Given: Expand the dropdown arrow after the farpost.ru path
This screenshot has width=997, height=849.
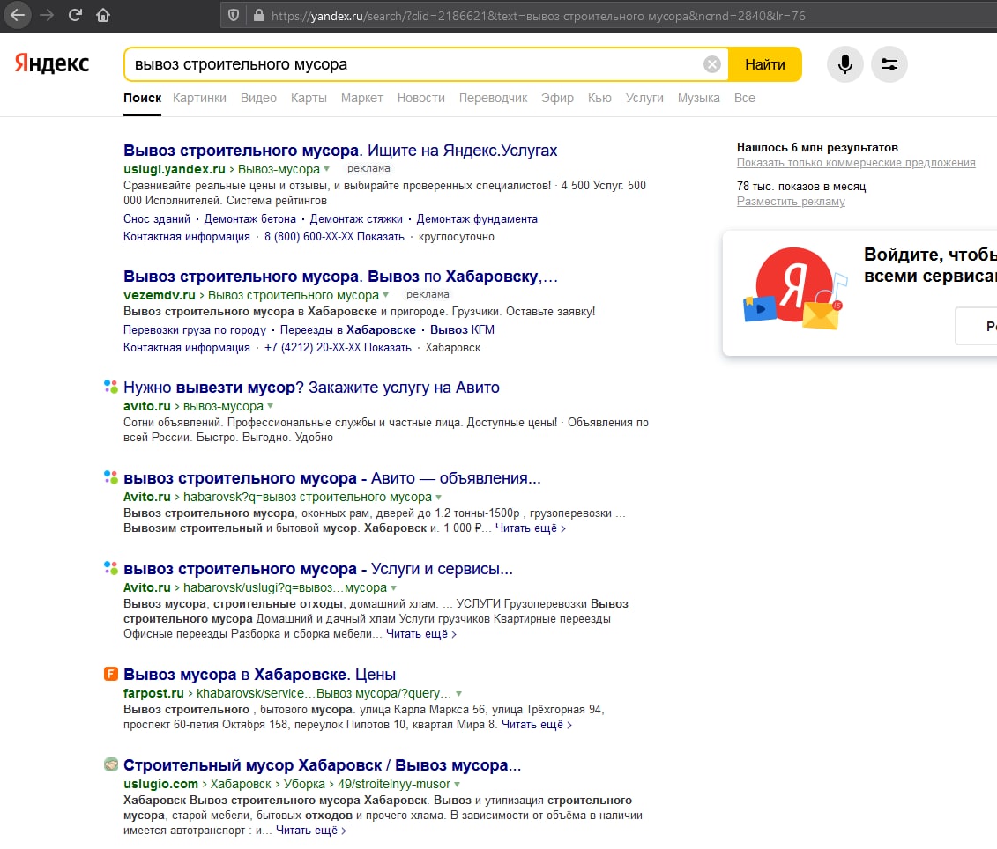Looking at the screenshot, I should tap(459, 693).
